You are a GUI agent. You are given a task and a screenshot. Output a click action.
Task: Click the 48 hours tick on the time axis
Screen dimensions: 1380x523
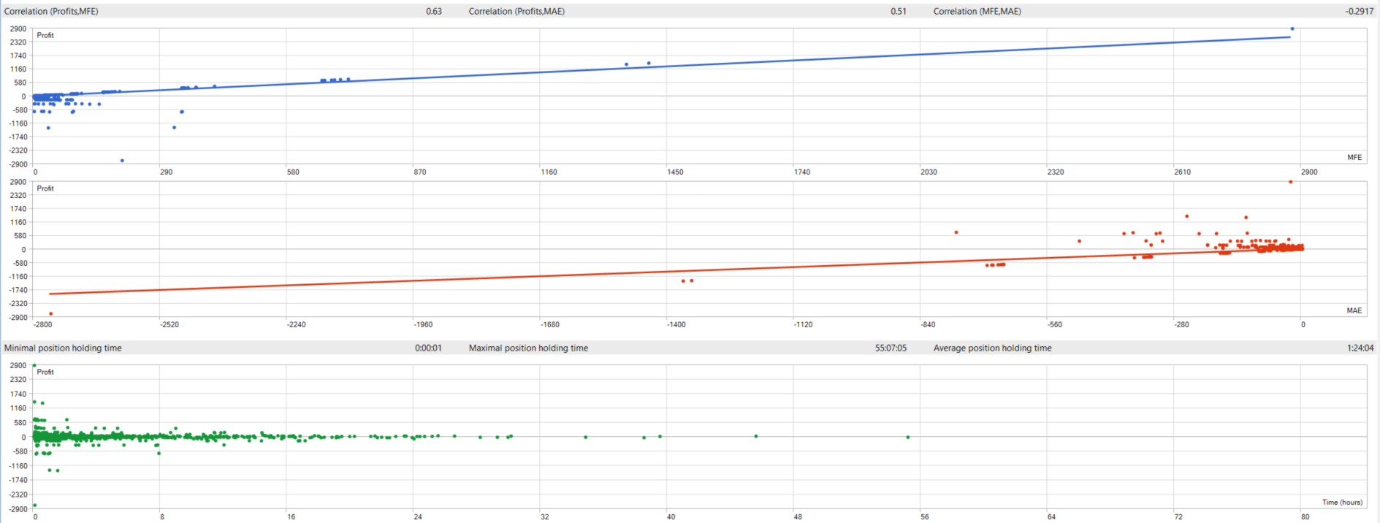pyautogui.click(x=798, y=516)
